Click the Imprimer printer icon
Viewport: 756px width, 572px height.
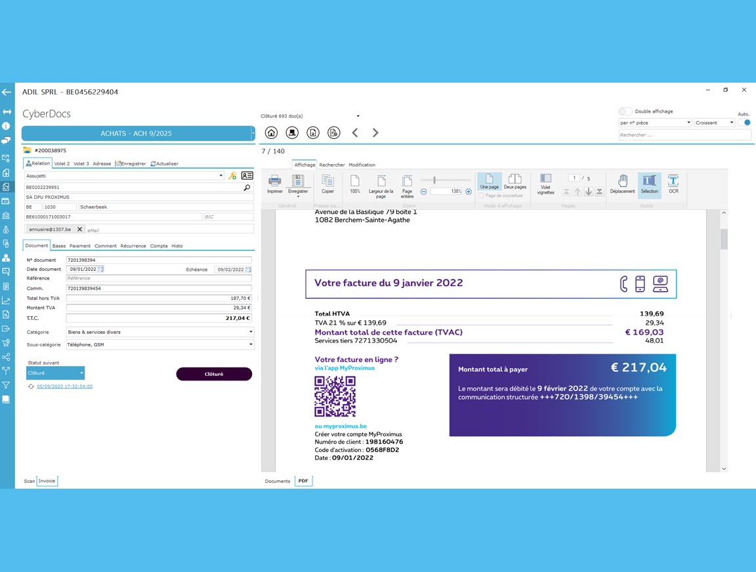click(275, 184)
